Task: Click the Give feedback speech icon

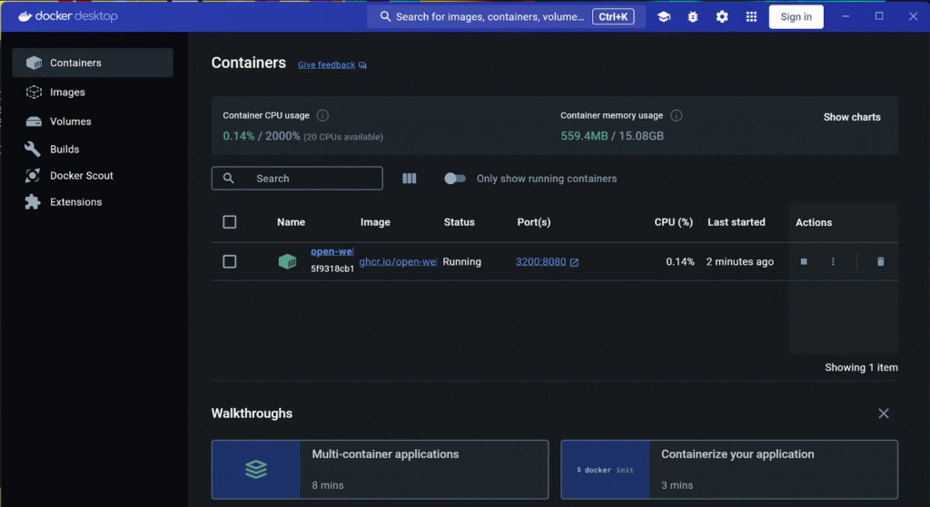Action: [362, 65]
